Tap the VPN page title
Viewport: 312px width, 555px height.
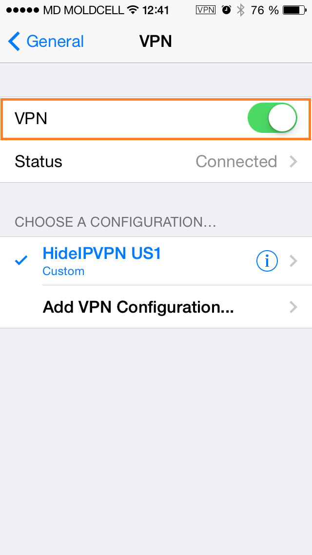click(x=156, y=42)
